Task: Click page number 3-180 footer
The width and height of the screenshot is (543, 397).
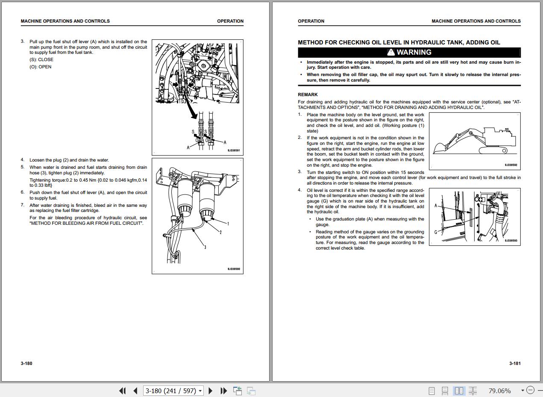Action: tap(26, 364)
